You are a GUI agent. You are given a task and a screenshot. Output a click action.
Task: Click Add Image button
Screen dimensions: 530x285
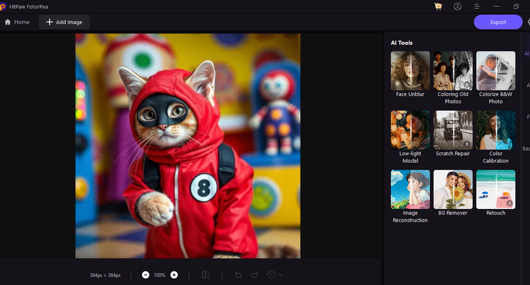pyautogui.click(x=64, y=22)
